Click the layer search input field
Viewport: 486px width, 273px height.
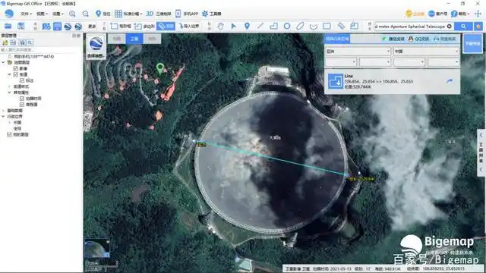pos(41,50)
